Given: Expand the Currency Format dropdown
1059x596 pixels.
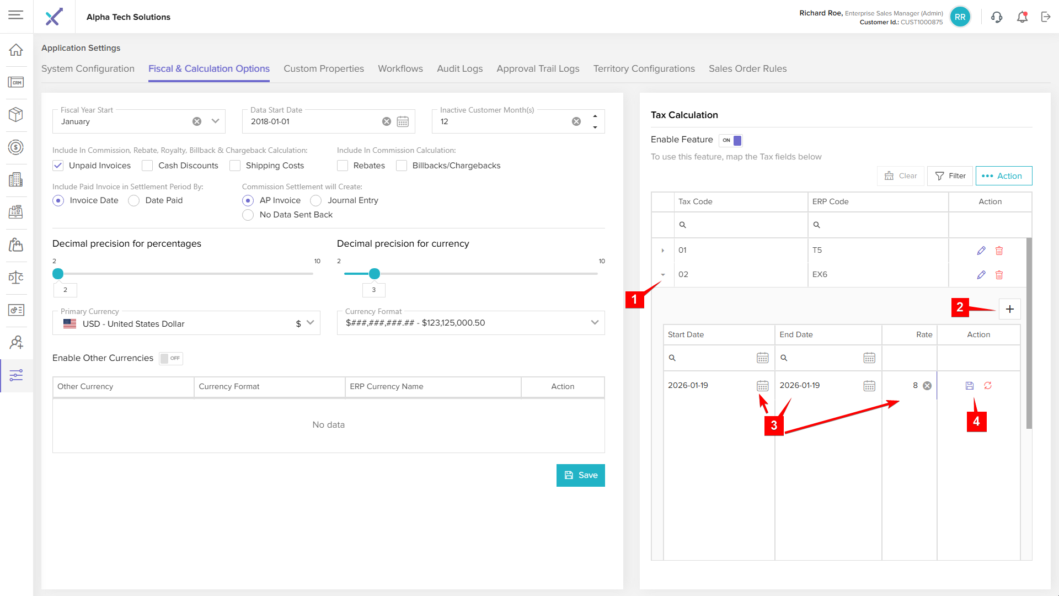Looking at the screenshot, I should [595, 323].
